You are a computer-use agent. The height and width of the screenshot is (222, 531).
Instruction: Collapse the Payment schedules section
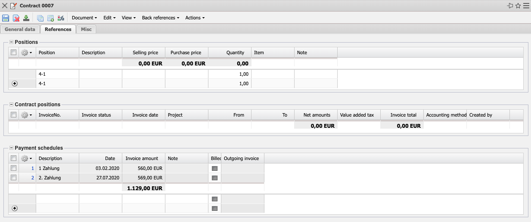pos(12,148)
